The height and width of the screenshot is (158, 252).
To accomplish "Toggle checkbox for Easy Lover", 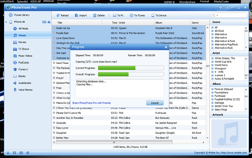I will [x=54, y=128].
